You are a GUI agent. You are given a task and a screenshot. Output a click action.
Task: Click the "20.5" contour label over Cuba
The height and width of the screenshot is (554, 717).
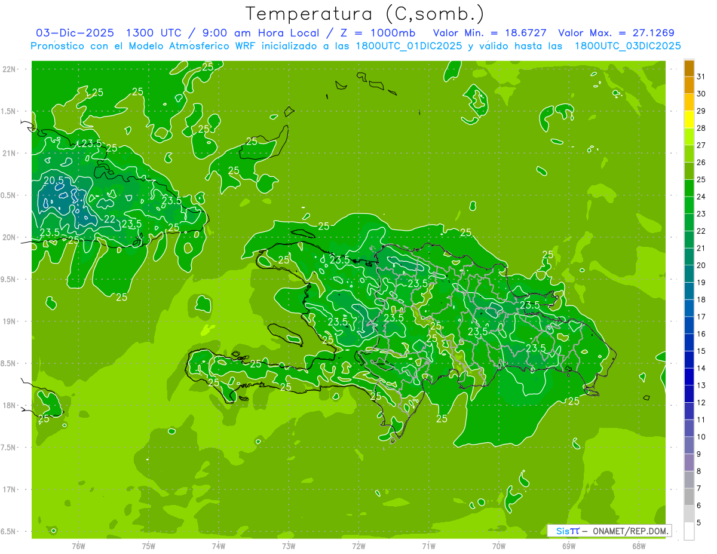[x=54, y=180]
